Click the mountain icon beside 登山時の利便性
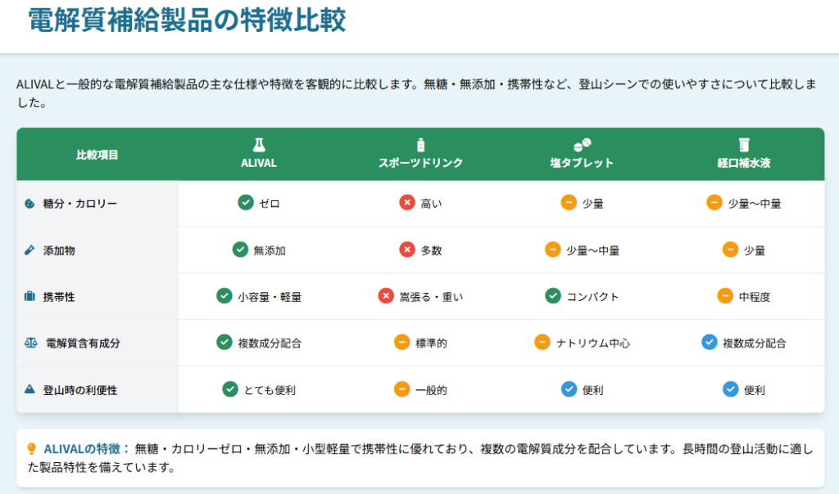Image resolution: width=839 pixels, height=494 pixels. coord(29,390)
